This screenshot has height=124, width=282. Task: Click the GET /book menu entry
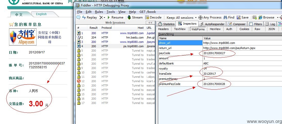point(148,12)
